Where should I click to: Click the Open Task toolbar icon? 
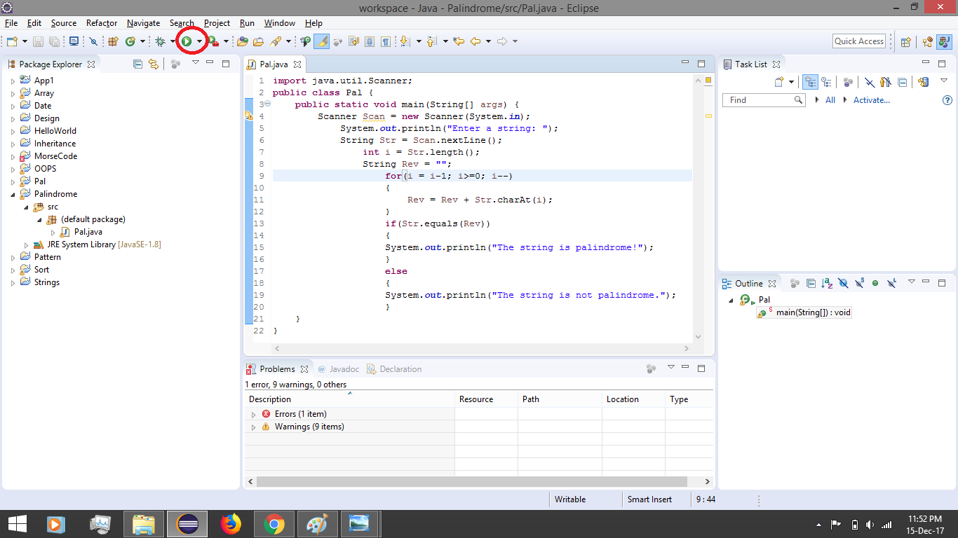[x=259, y=41]
